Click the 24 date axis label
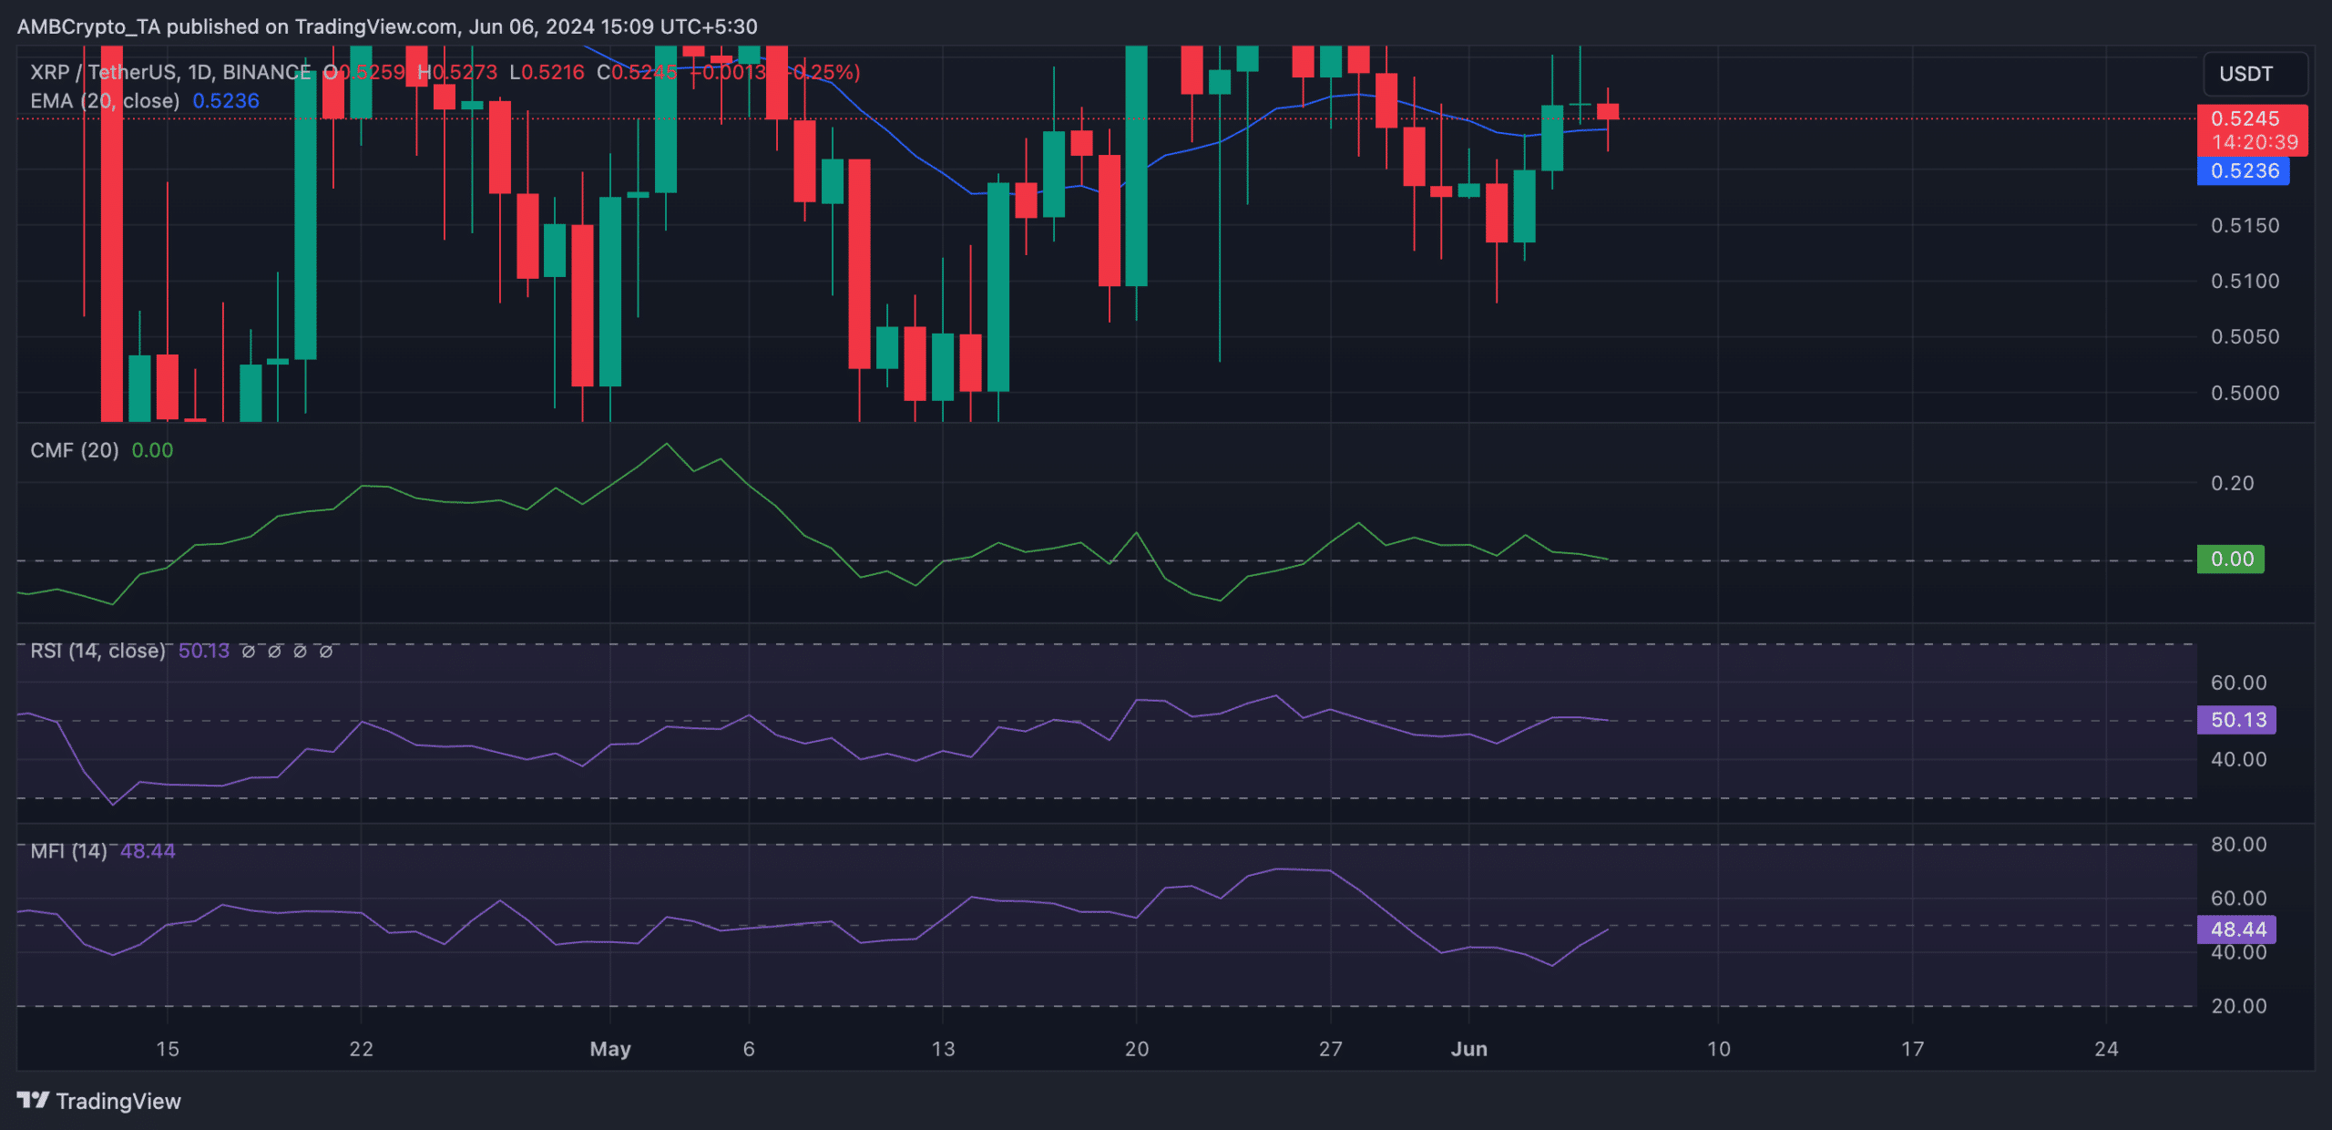Viewport: 2332px width, 1130px height. tap(2106, 1049)
